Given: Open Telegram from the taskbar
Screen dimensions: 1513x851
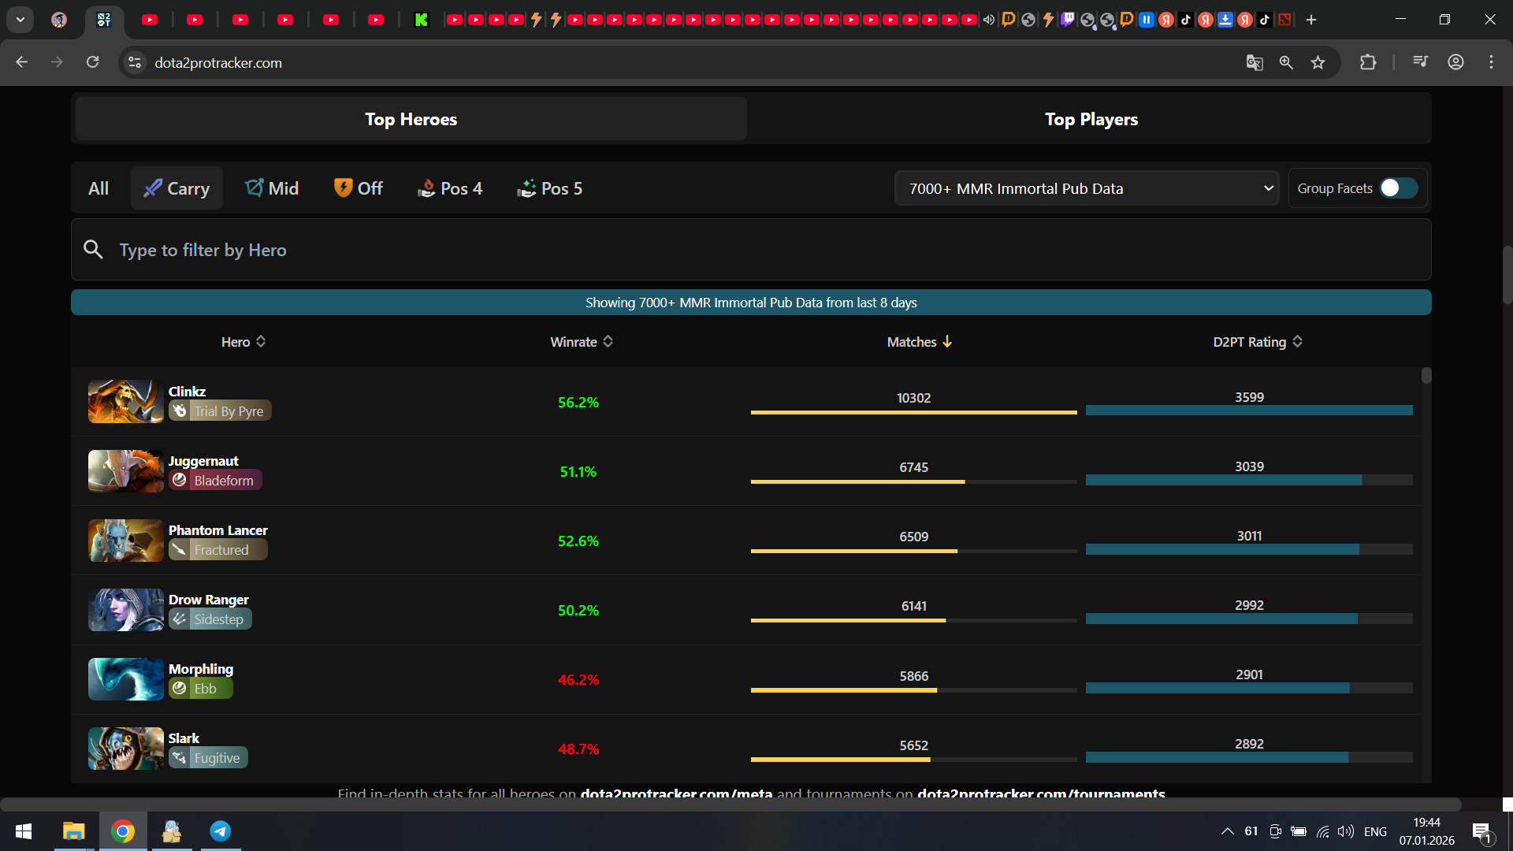Looking at the screenshot, I should [x=221, y=831].
